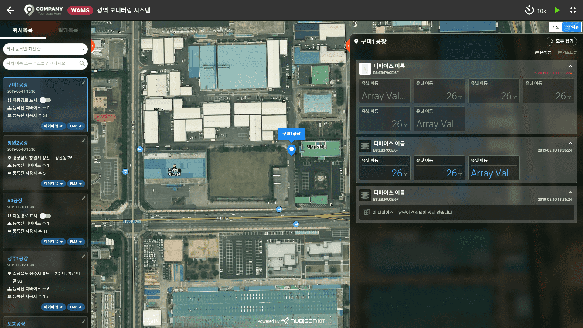Screen dimensions: 583x328
Task: Collapse the first device card chevron
Action: pyautogui.click(x=571, y=66)
